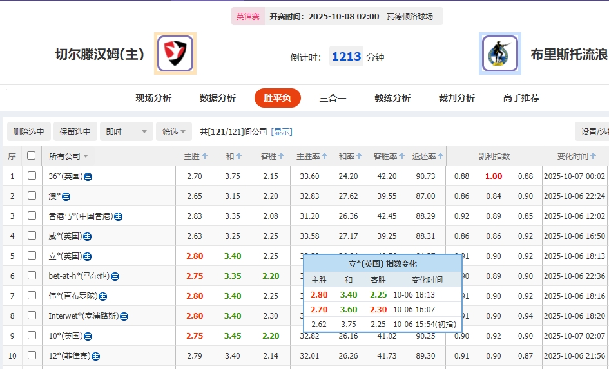Check the box for row 伟*(直布罗陀)

(32, 296)
